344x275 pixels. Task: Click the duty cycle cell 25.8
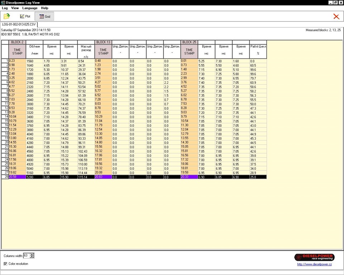pos(258,177)
